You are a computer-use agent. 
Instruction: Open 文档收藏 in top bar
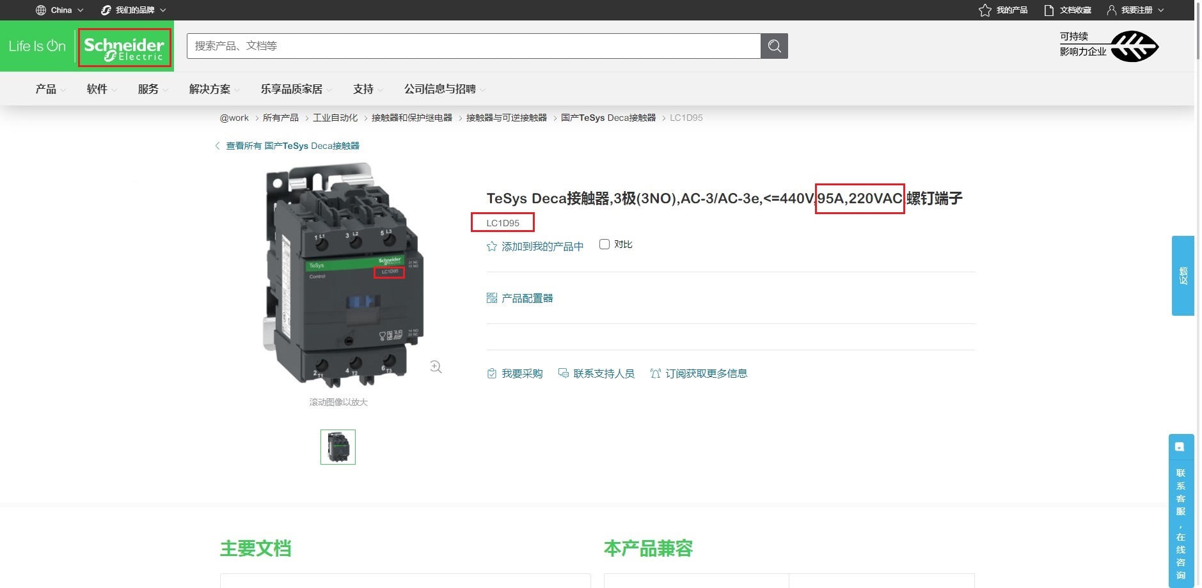(1075, 10)
